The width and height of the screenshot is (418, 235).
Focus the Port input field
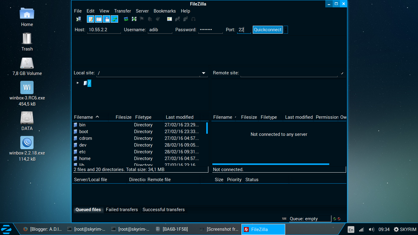[244, 30]
